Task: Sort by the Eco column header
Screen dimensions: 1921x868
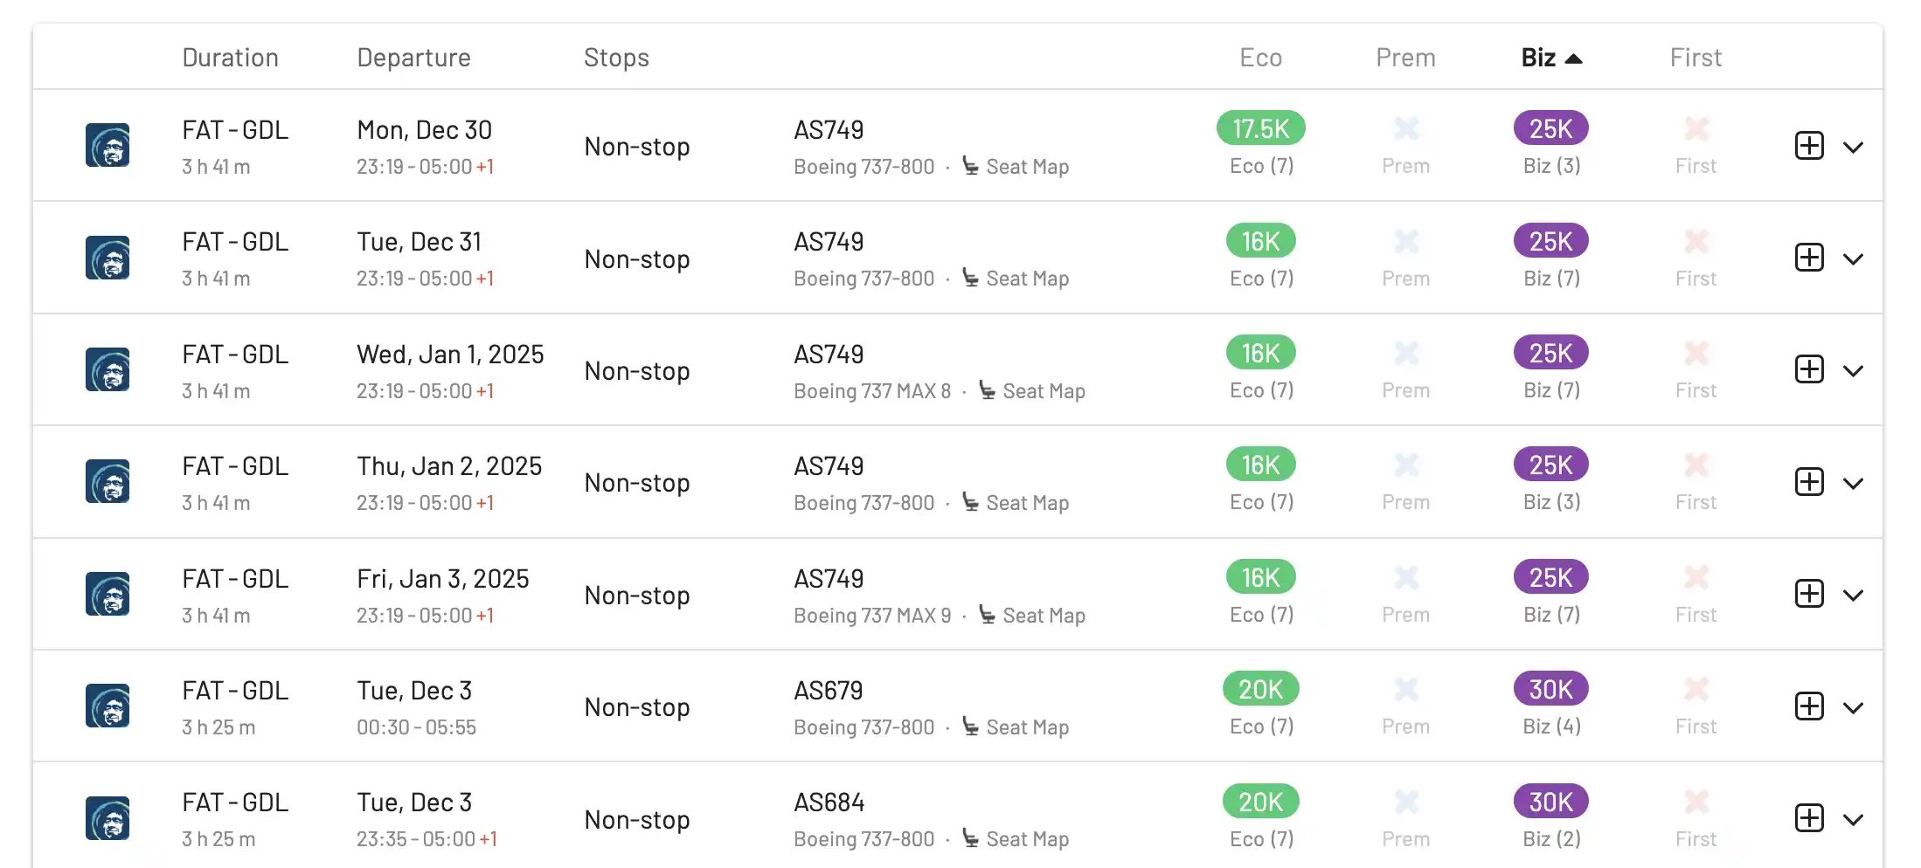Action: [x=1260, y=58]
